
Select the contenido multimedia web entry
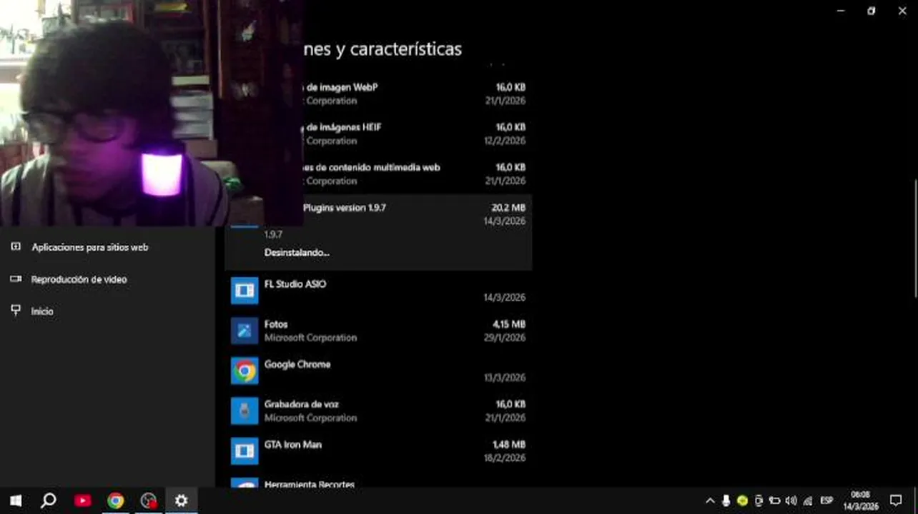pyautogui.click(x=418, y=173)
